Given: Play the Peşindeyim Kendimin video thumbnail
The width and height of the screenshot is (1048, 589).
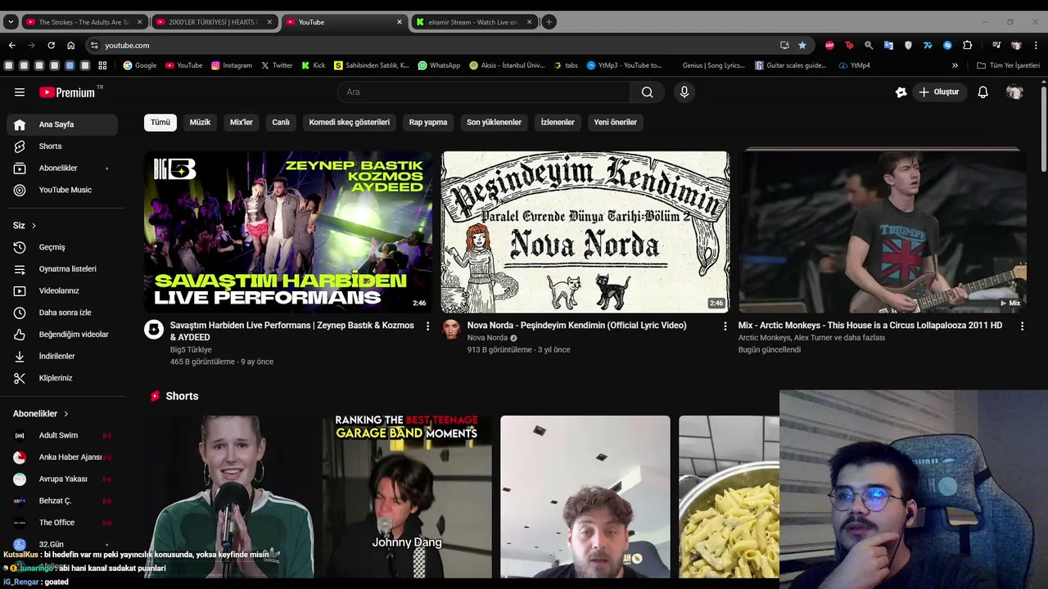Looking at the screenshot, I should point(585,232).
